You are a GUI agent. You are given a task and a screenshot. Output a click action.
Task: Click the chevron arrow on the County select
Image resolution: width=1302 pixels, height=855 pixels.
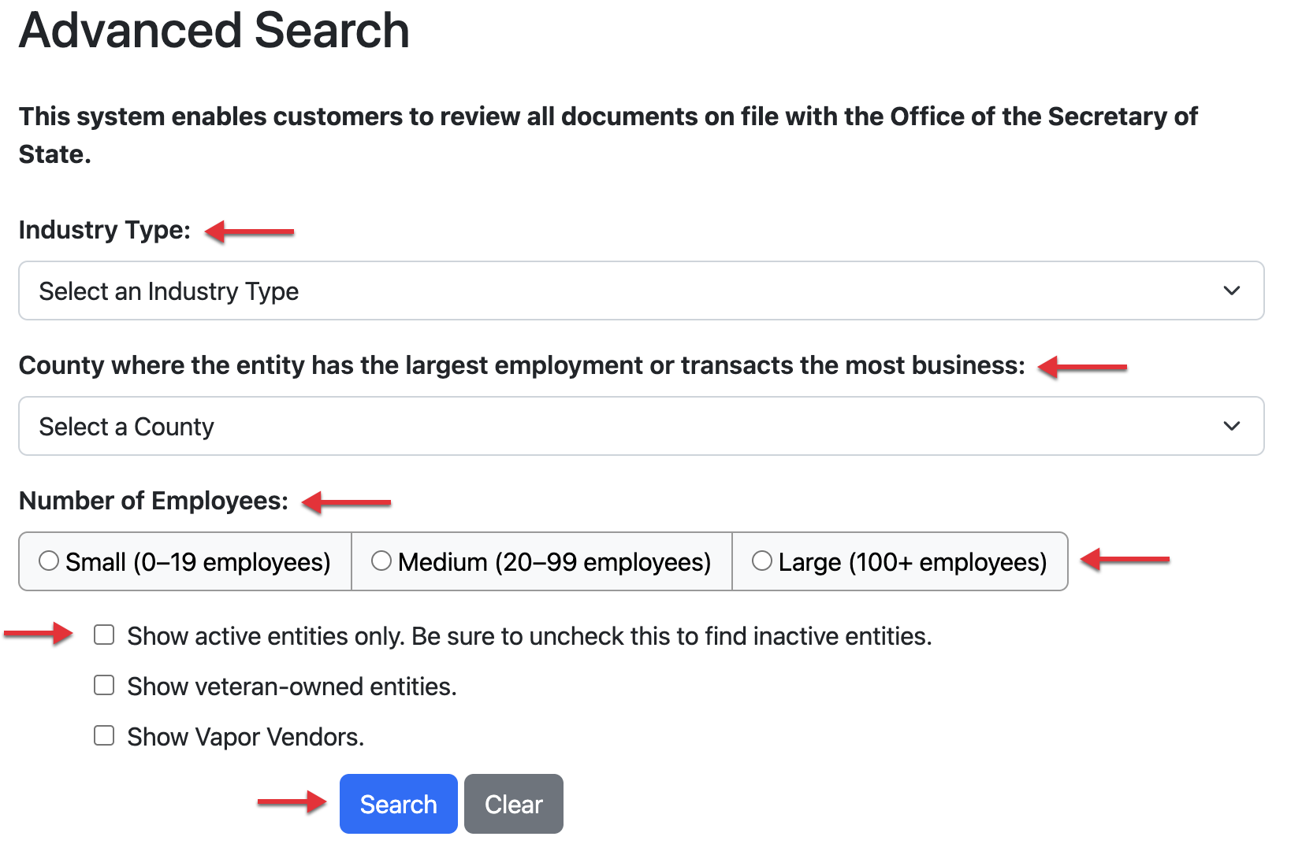[1231, 426]
